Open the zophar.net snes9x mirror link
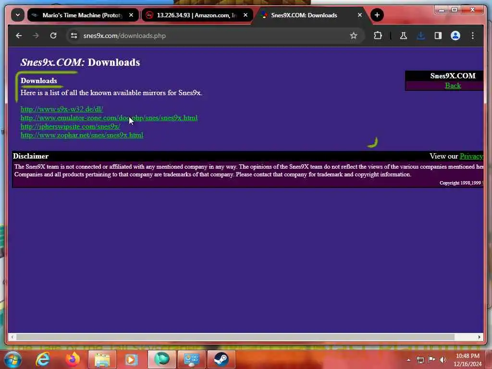The image size is (492, 369). pyautogui.click(x=82, y=135)
